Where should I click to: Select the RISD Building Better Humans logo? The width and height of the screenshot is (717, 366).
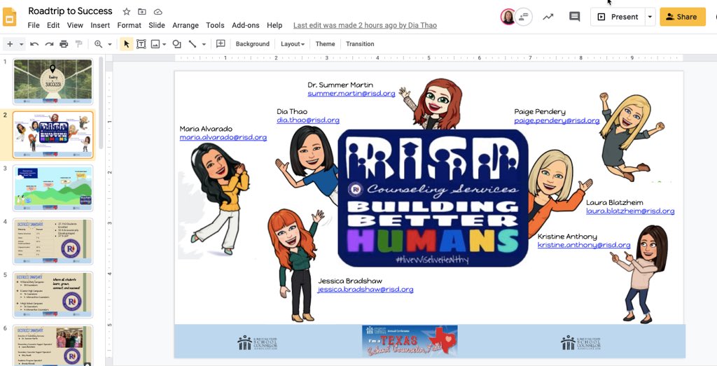[x=433, y=198]
